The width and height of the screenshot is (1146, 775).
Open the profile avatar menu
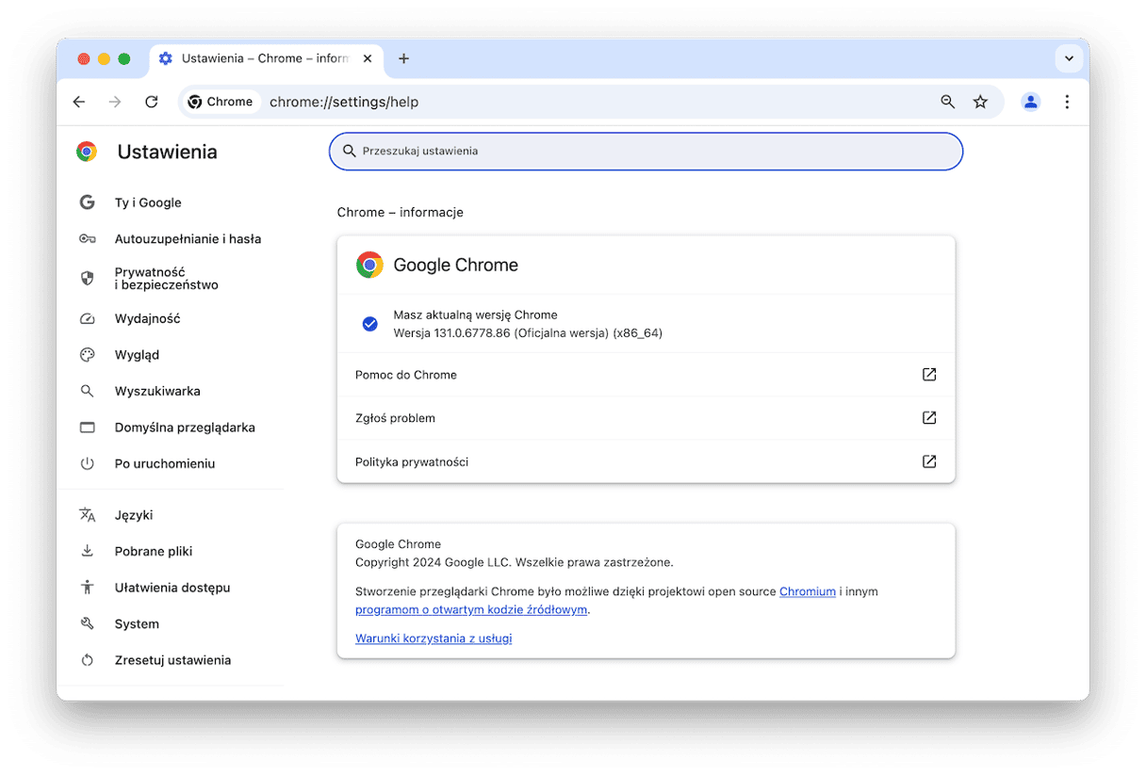tap(1030, 102)
